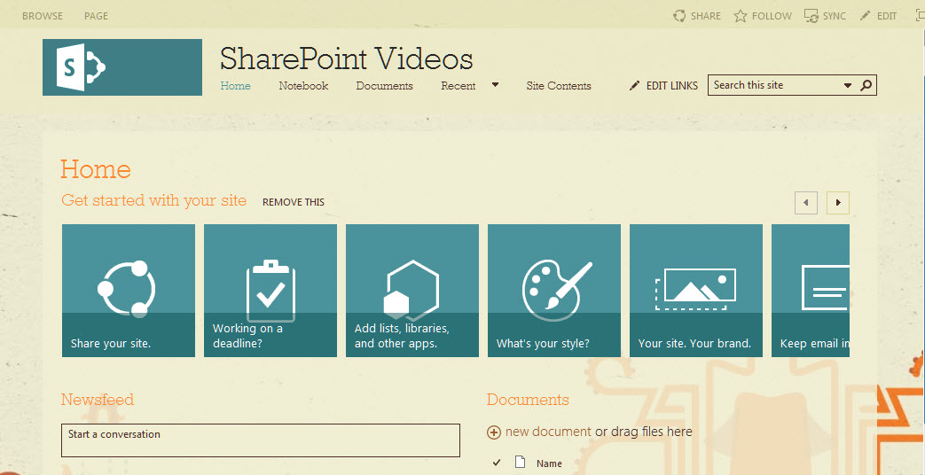925x475 pixels.
Task: Toggle focus on content icon
Action: coord(919,16)
